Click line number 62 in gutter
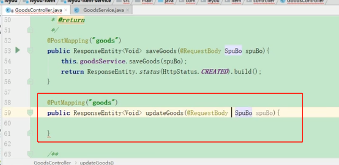The image size is (339, 165). point(7,144)
